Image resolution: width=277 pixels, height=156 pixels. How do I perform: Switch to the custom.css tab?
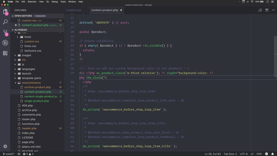pyautogui.click(x=74, y=10)
